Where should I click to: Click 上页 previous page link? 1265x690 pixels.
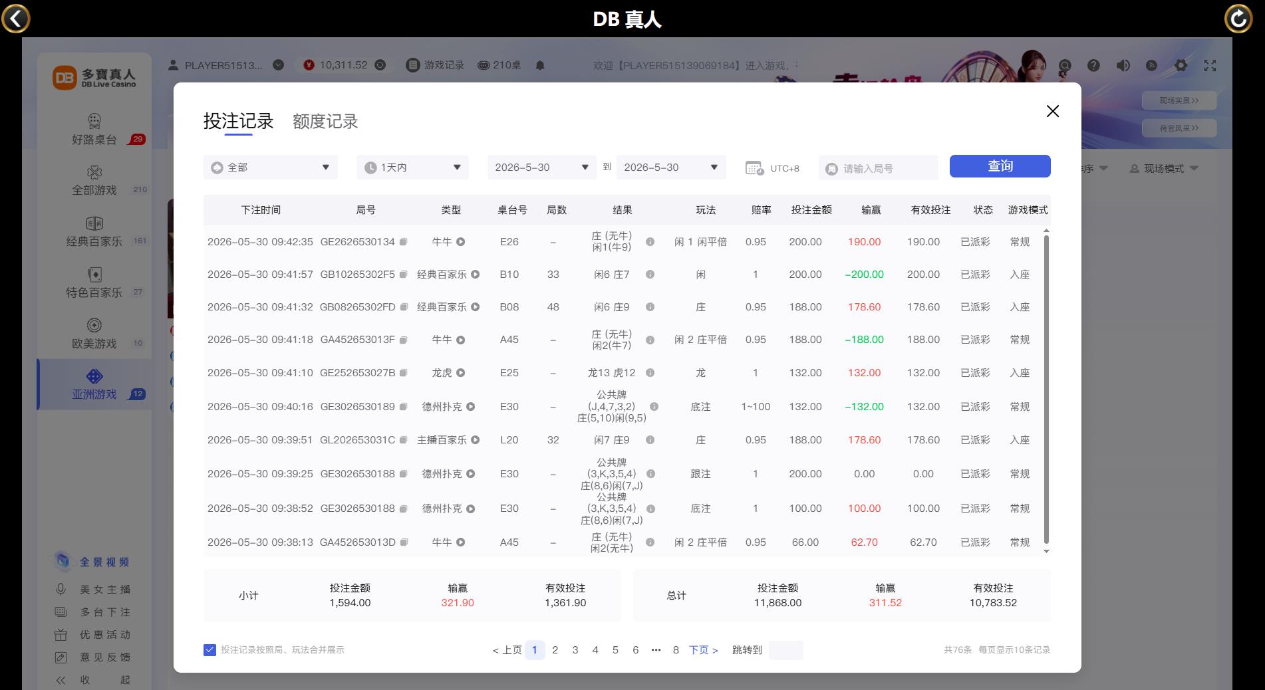pos(507,650)
